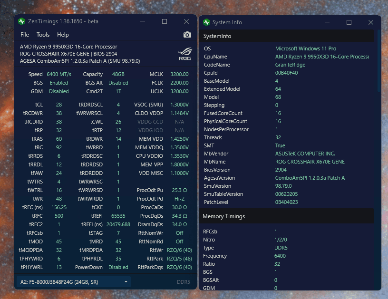Click the BGS Enabled value
The image size is (388, 299).
(59, 83)
